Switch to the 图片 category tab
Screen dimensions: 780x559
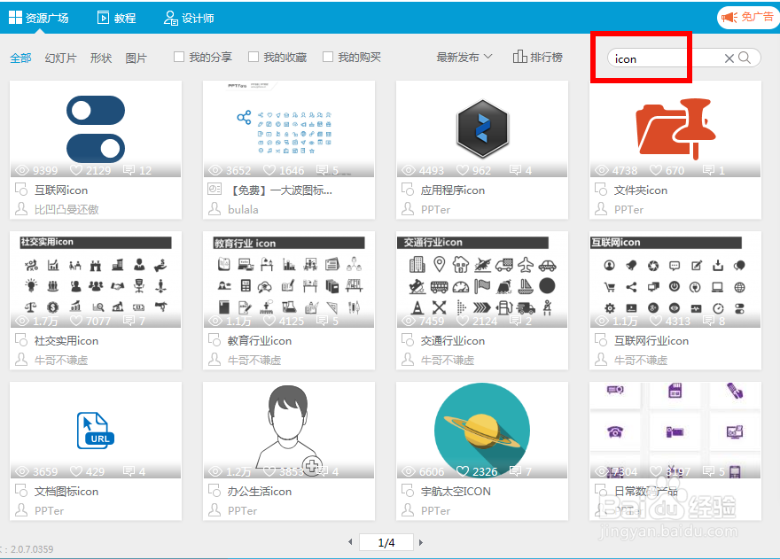[137, 57]
